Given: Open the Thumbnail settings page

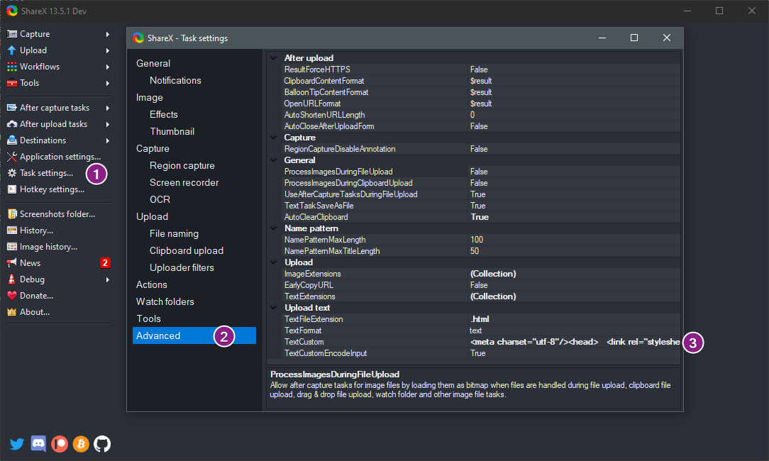Looking at the screenshot, I should tap(172, 131).
